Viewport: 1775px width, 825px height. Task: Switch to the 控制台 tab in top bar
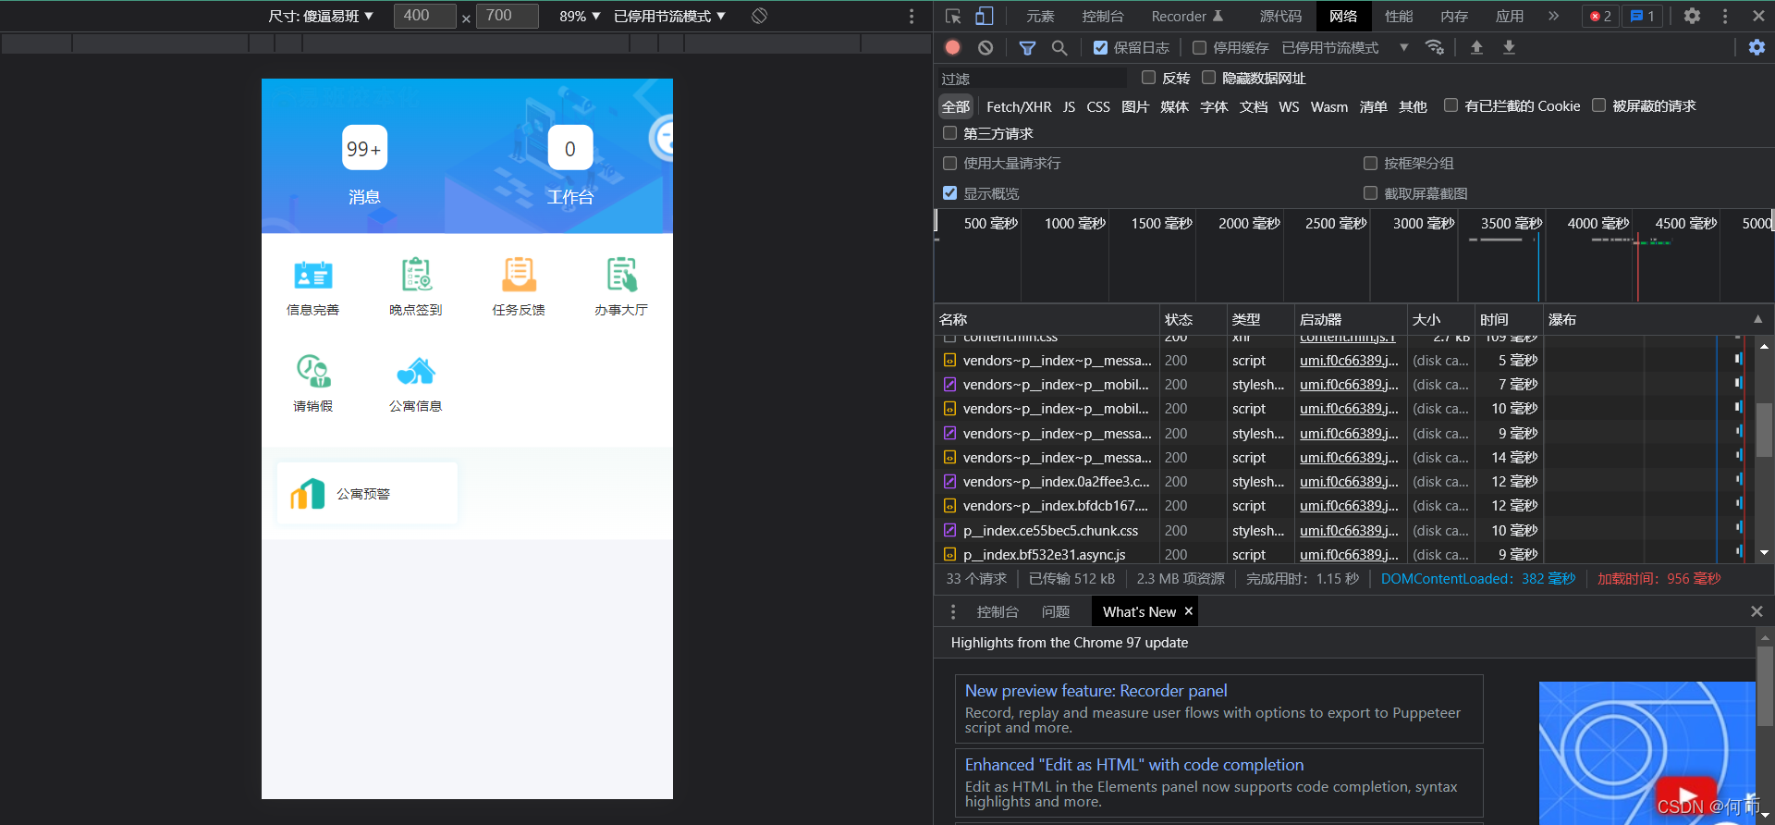coord(1103,16)
